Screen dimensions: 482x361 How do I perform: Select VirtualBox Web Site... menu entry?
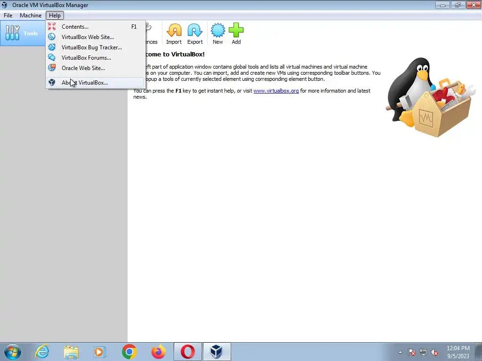[x=96, y=37]
